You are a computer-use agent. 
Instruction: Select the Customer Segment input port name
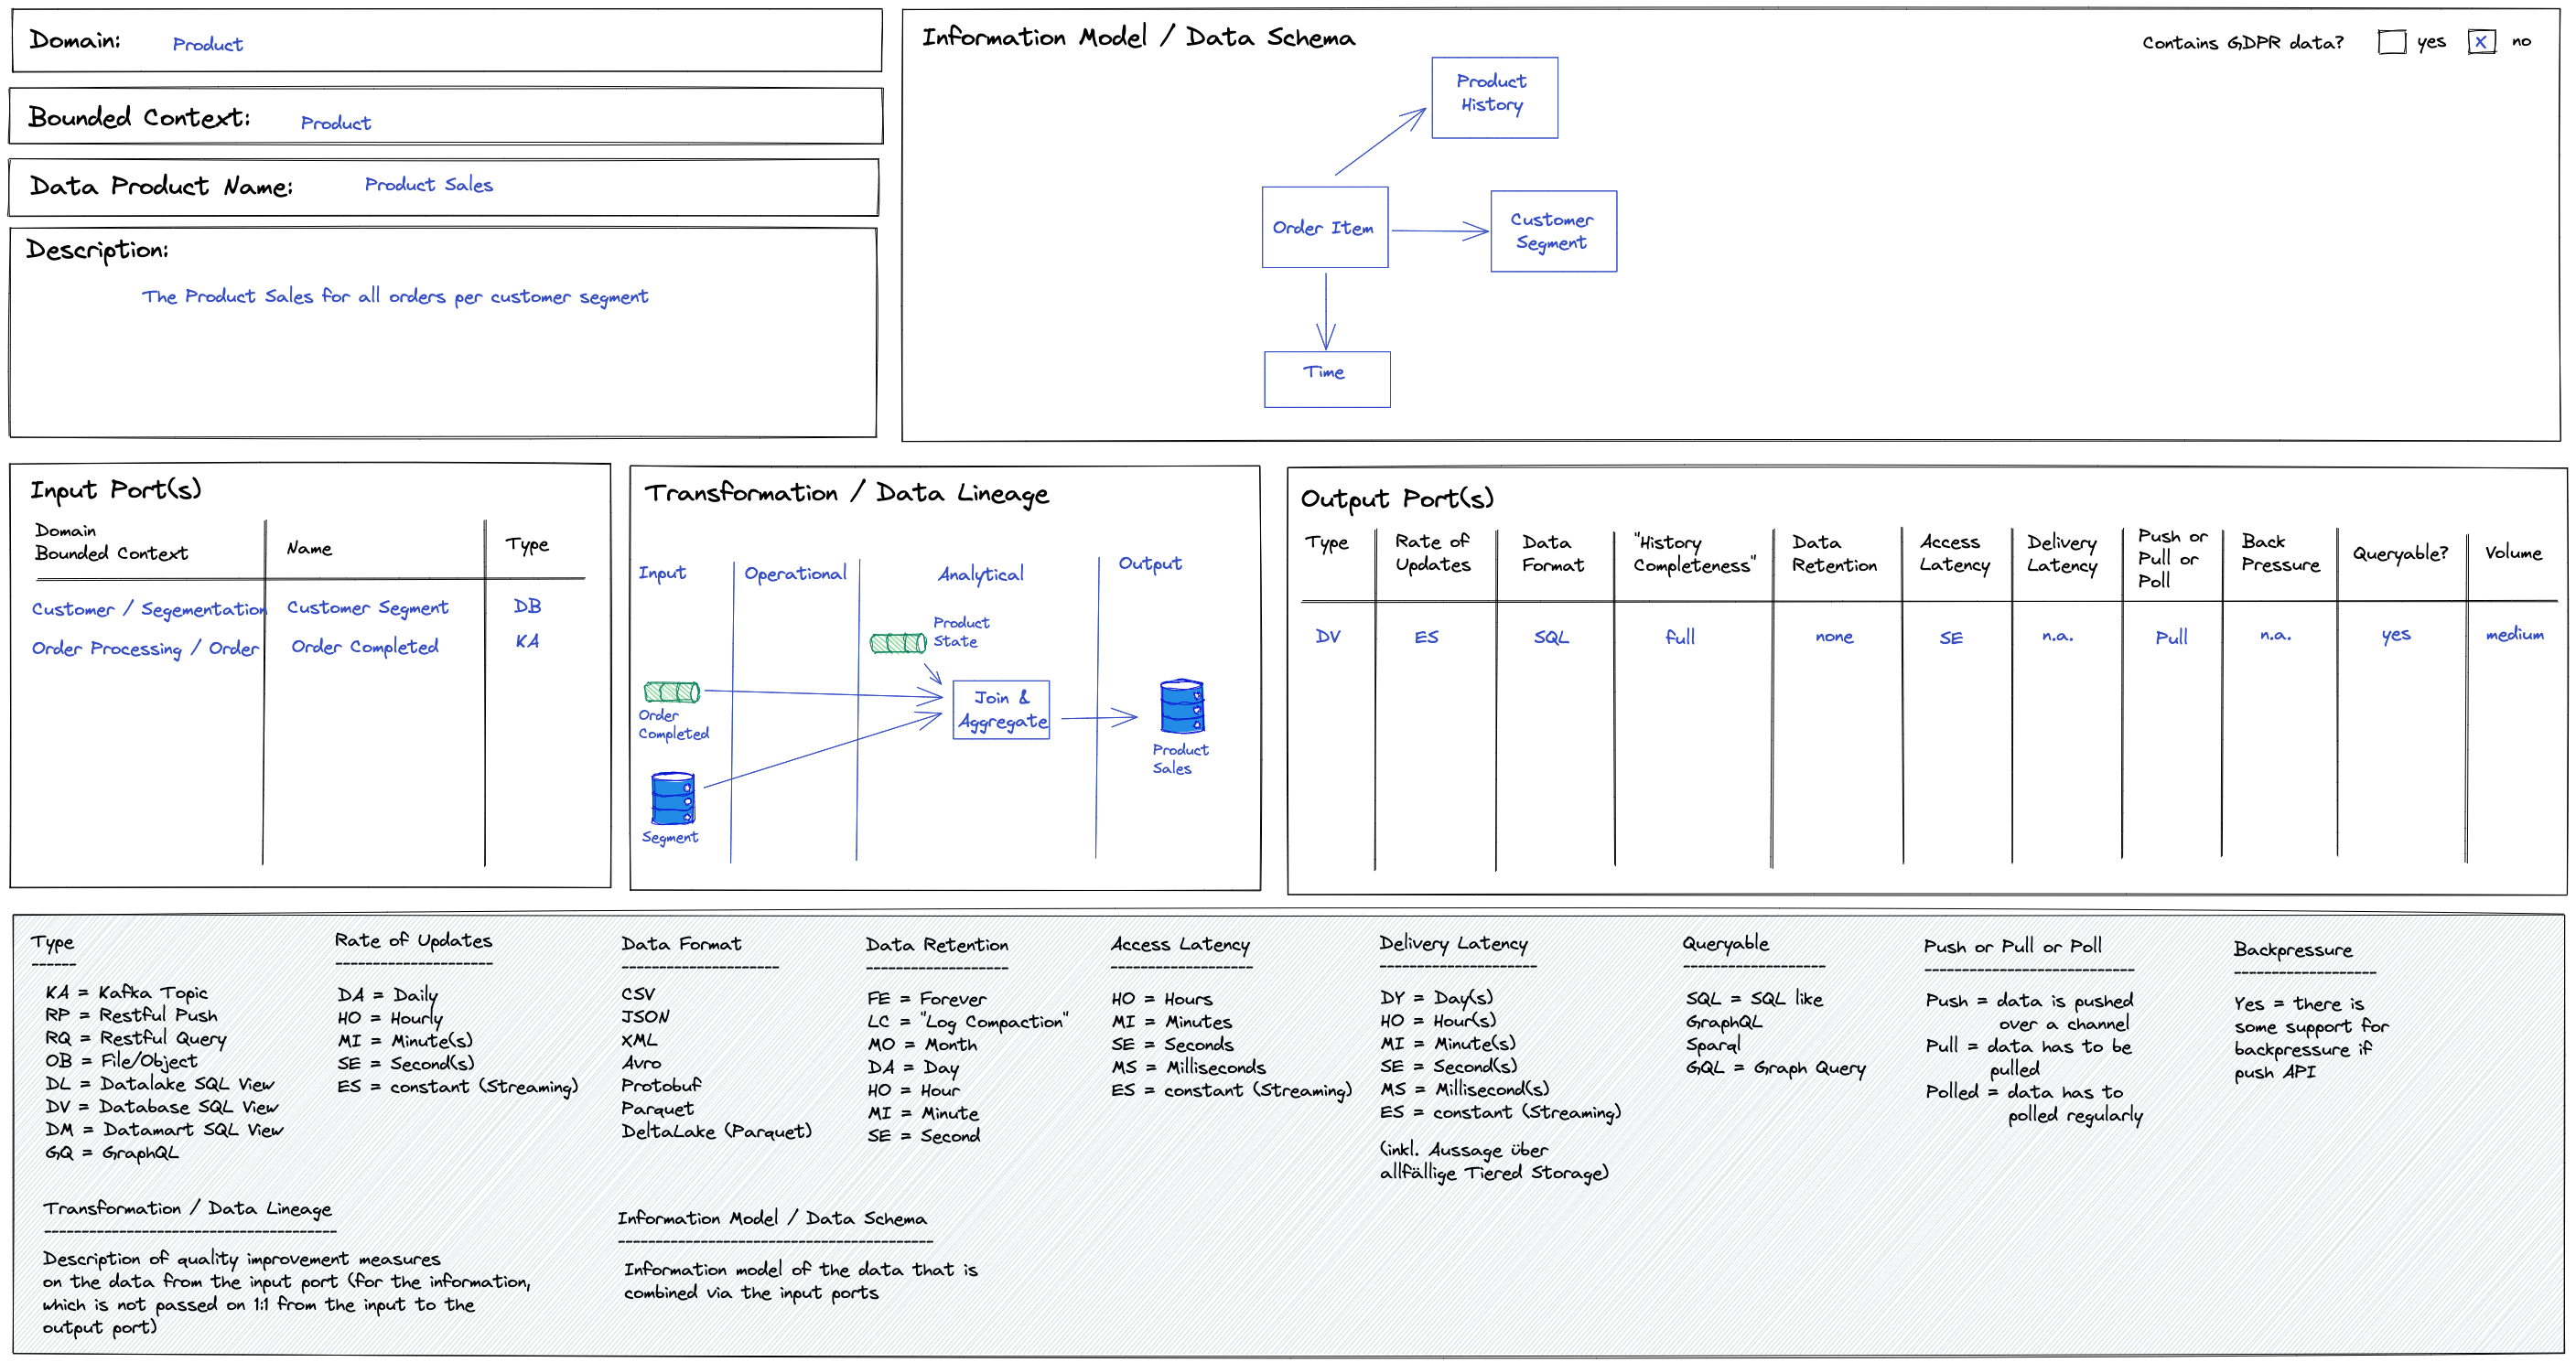click(x=367, y=607)
